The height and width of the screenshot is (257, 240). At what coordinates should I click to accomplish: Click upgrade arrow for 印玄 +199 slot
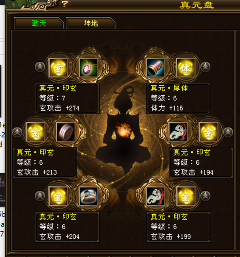point(205,196)
